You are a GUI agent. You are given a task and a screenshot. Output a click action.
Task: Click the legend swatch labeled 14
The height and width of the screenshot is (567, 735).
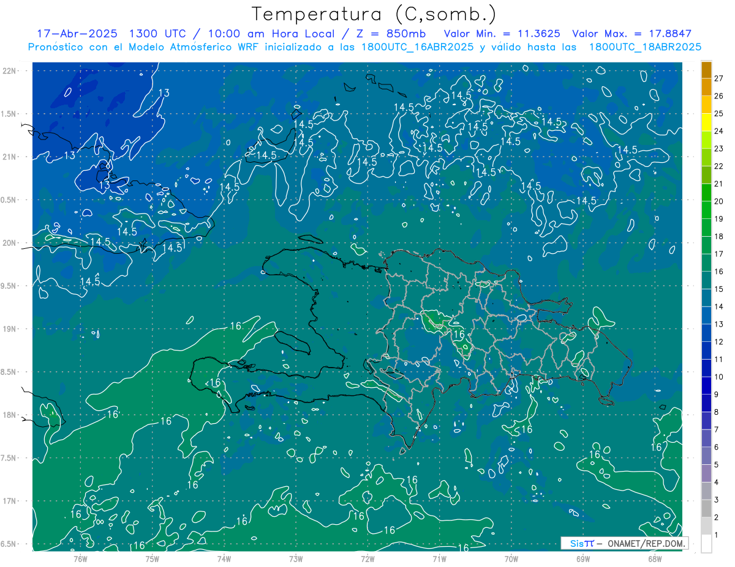(x=706, y=298)
